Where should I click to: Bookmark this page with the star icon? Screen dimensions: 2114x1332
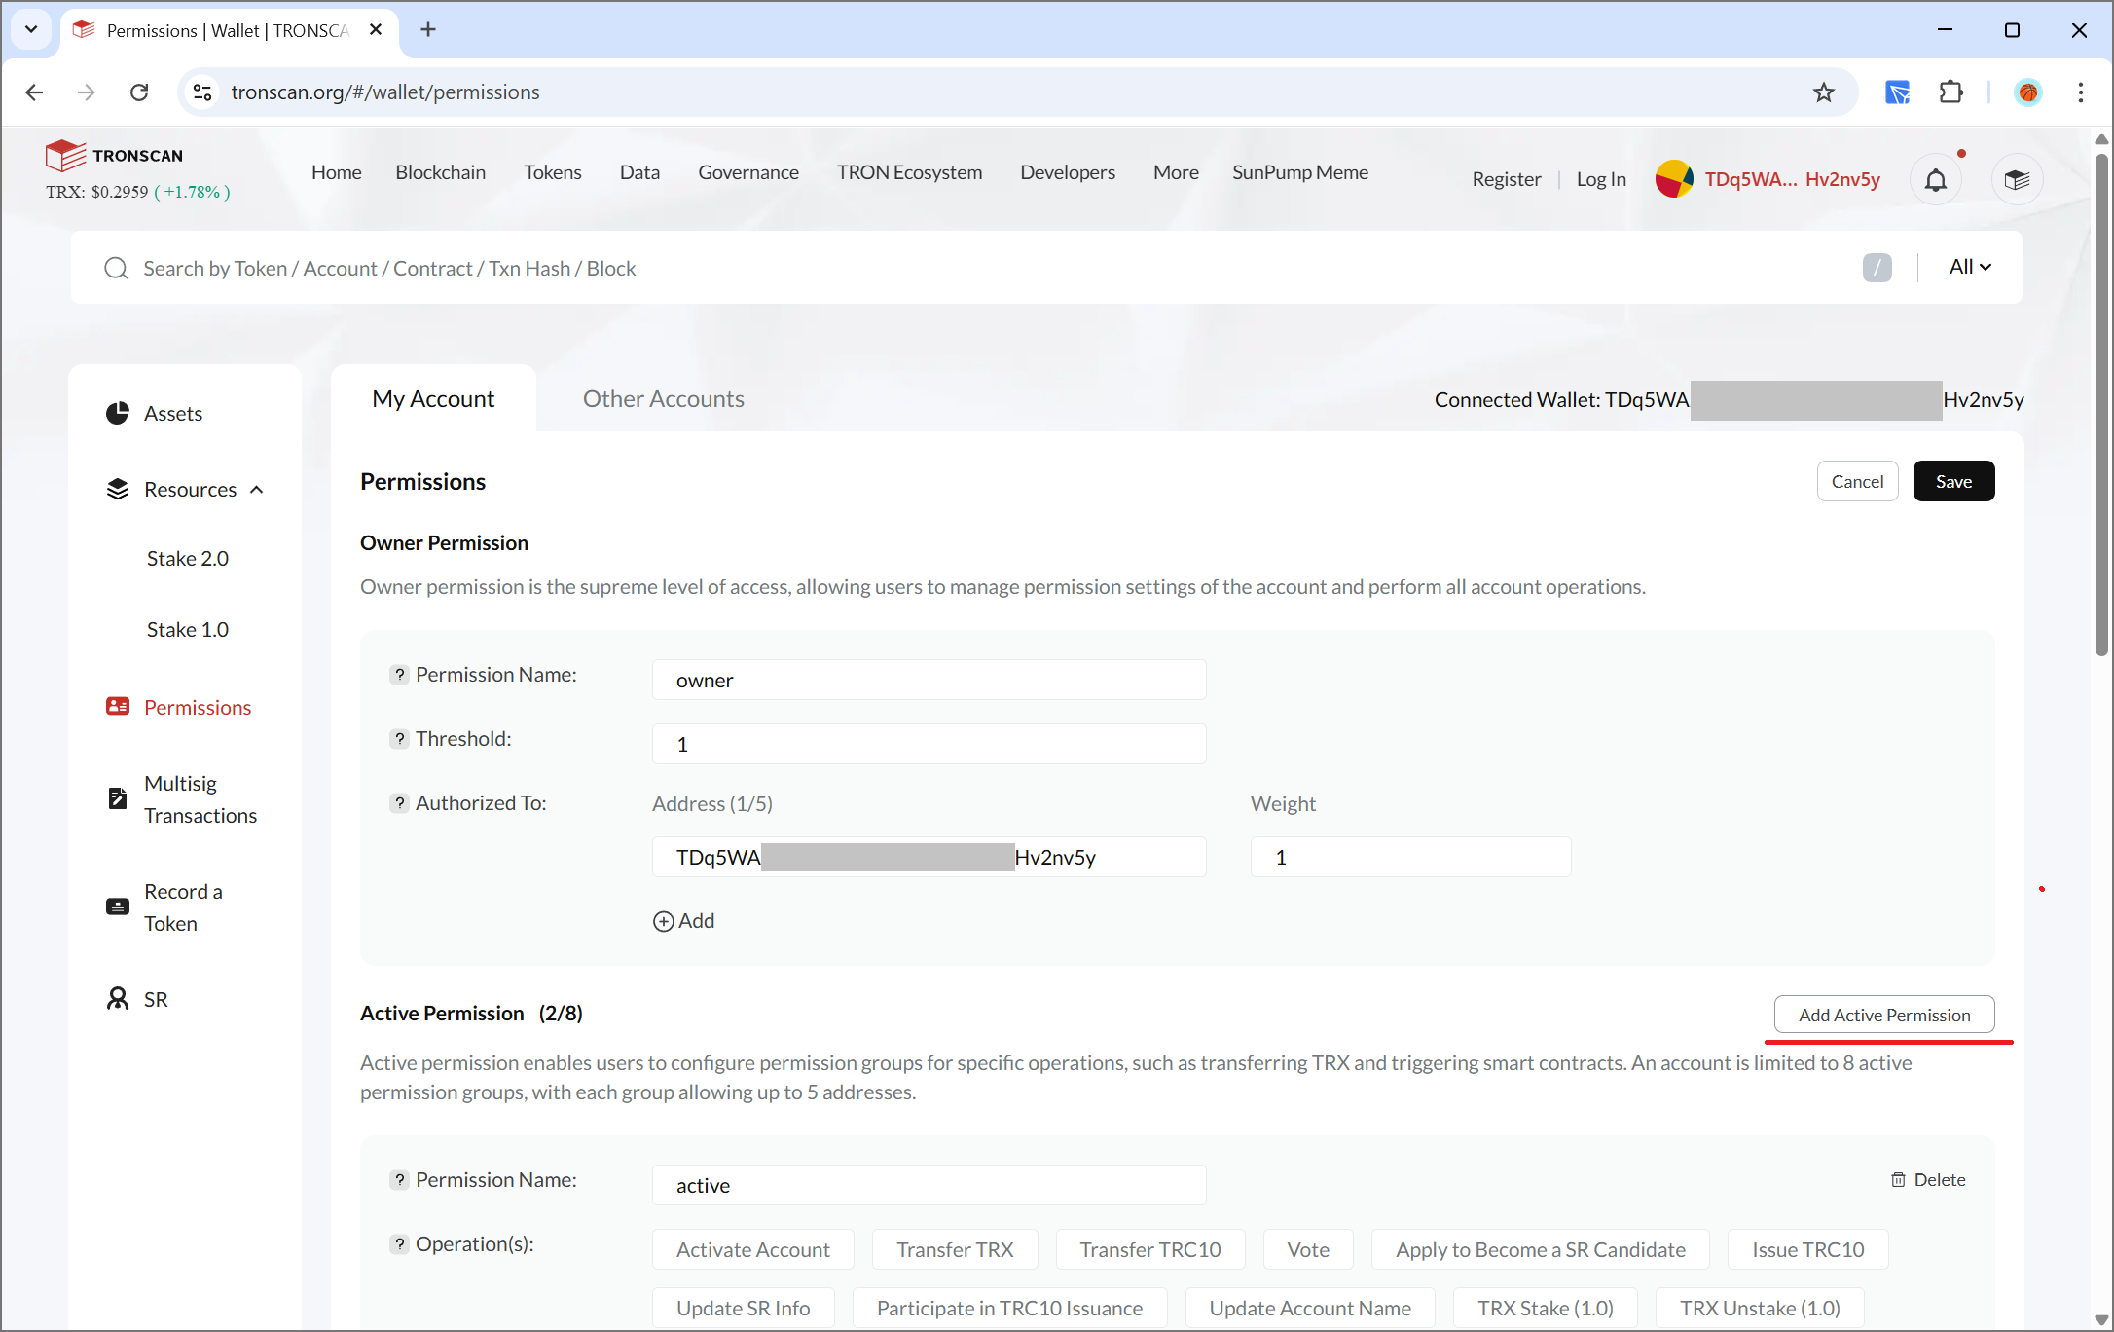[1823, 92]
